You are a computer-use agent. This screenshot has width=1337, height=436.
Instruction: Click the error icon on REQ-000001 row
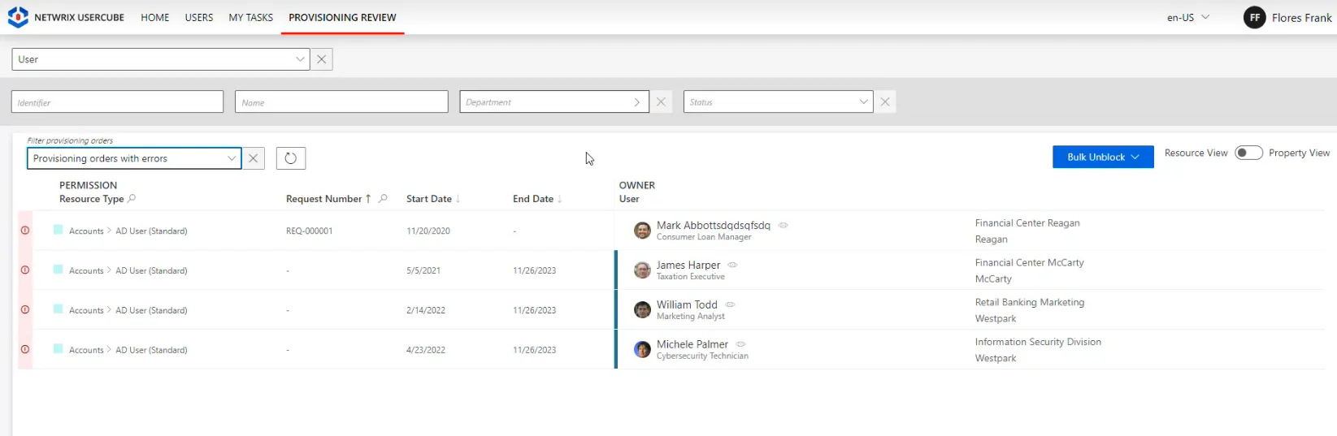click(x=25, y=231)
